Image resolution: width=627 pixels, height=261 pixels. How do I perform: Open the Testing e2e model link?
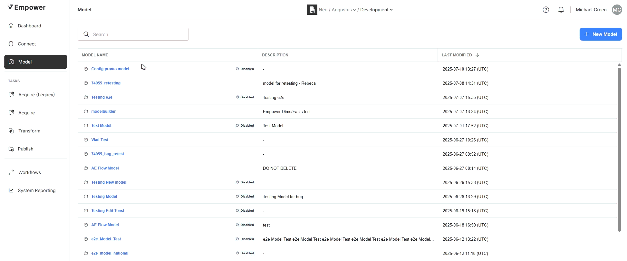click(x=102, y=97)
